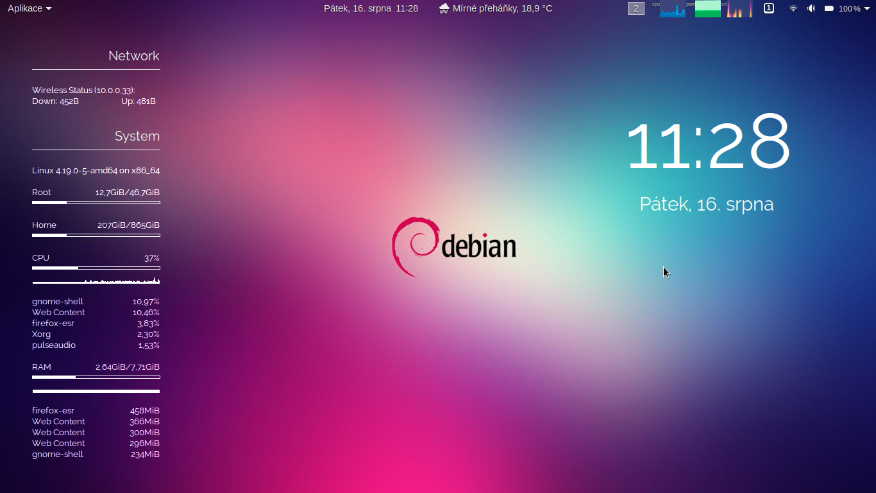Open the date and time calendar panel
Image resolution: width=876 pixels, height=493 pixels.
(371, 8)
